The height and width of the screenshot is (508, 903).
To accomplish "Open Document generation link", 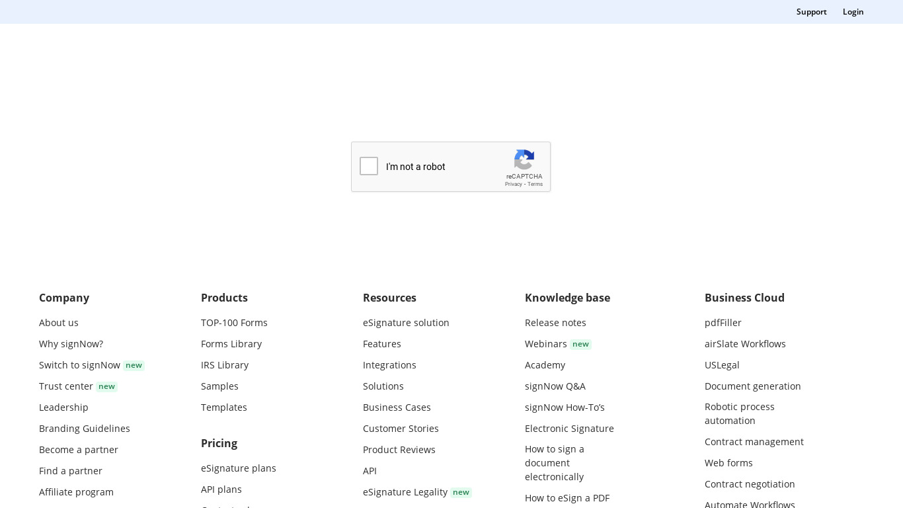I will tap(753, 386).
